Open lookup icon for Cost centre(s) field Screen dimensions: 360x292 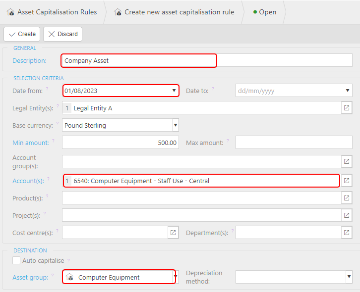173,233
